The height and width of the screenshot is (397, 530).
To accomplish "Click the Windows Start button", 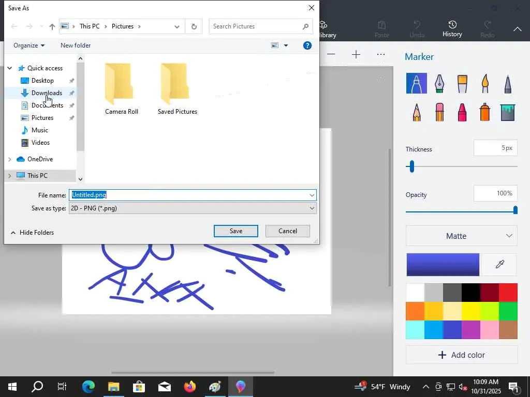I will point(12,387).
